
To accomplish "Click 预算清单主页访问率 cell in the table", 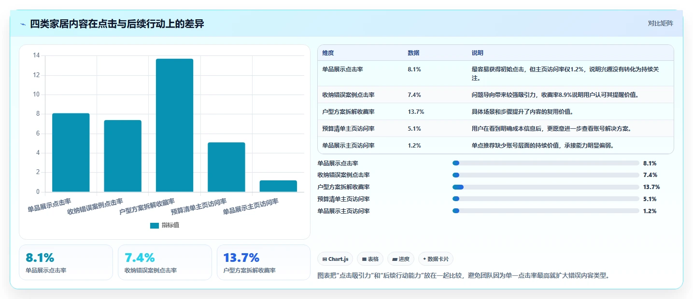I will click(348, 129).
